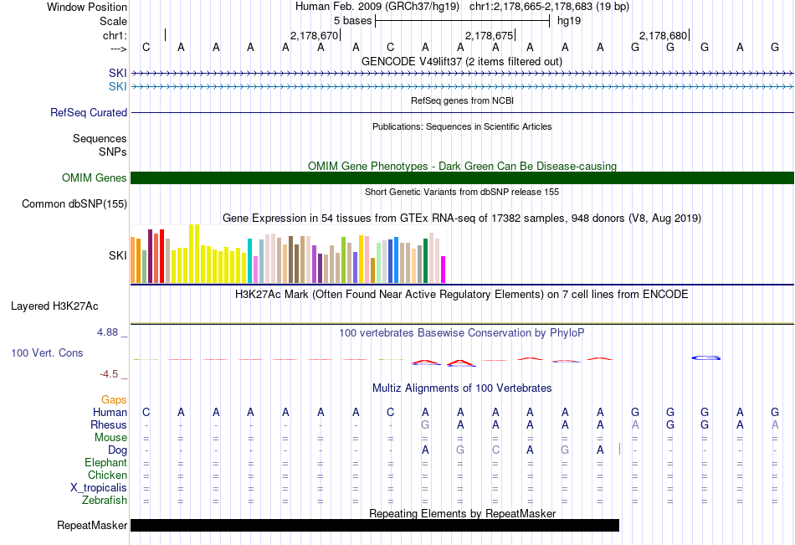Click the hg19 label beside the scale bar
Image resolution: width=795 pixels, height=545 pixels.
coord(569,21)
